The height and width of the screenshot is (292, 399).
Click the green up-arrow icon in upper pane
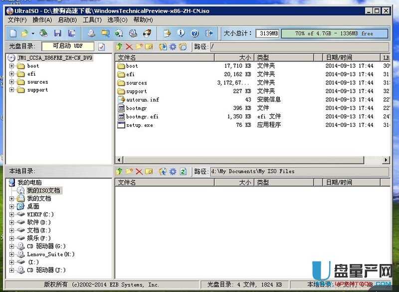pos(119,46)
